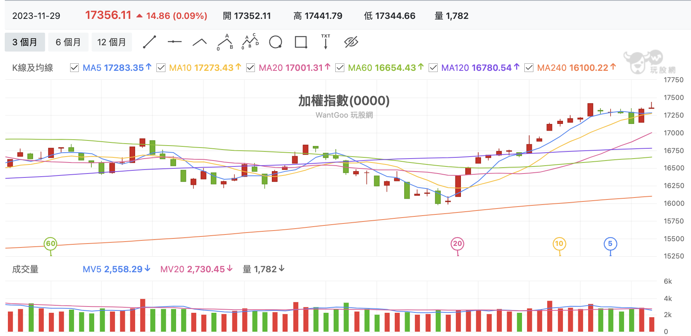Click the MV20 2,730.45 volume label
Screen dimensions: 691x336
coord(196,269)
